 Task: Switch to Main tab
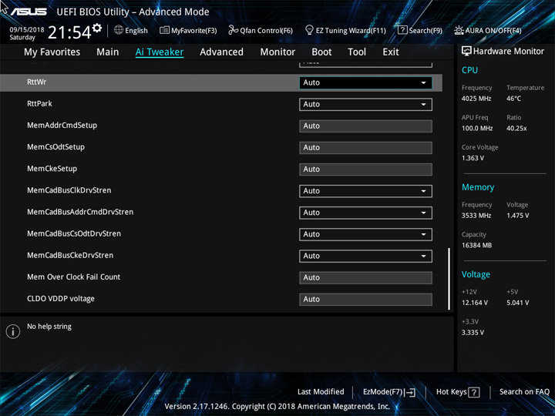[x=108, y=52]
